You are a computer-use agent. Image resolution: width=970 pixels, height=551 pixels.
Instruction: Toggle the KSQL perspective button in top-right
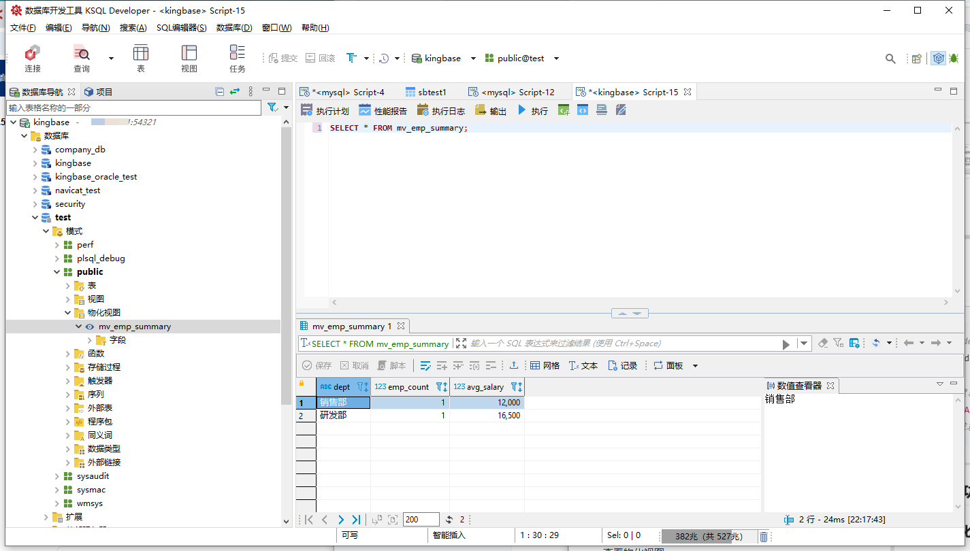pos(939,59)
